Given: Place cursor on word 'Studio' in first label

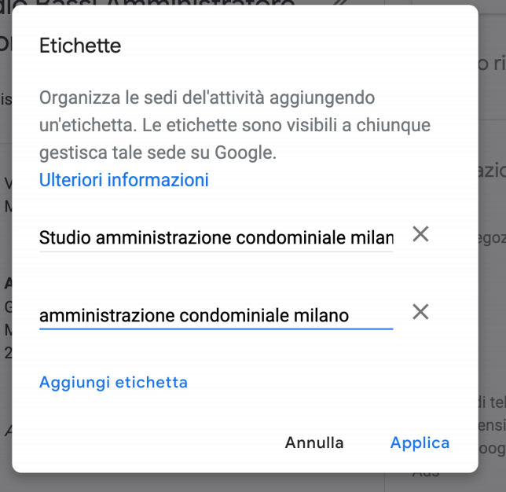Looking at the screenshot, I should pos(65,238).
